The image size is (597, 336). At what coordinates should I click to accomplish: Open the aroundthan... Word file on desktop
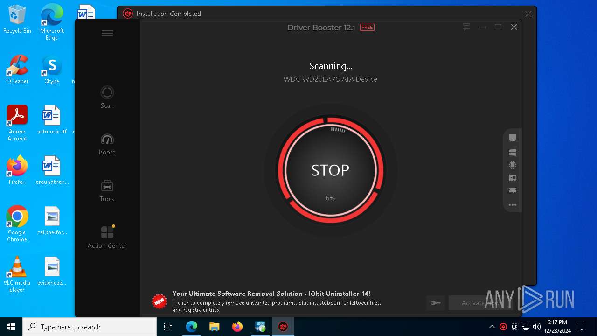pos(52,170)
